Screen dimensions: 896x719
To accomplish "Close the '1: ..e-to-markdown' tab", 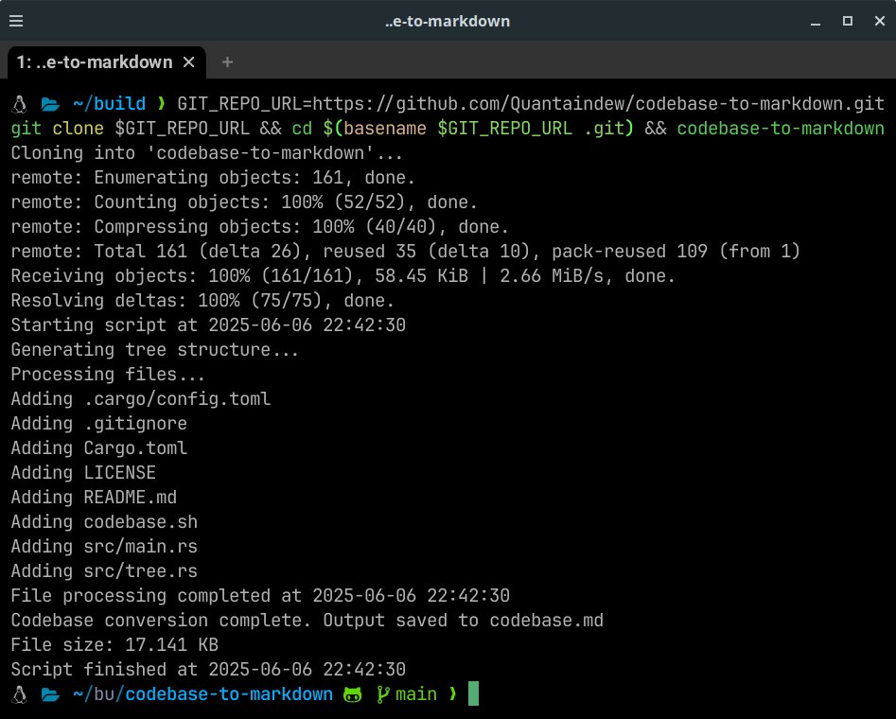I will 188,61.
